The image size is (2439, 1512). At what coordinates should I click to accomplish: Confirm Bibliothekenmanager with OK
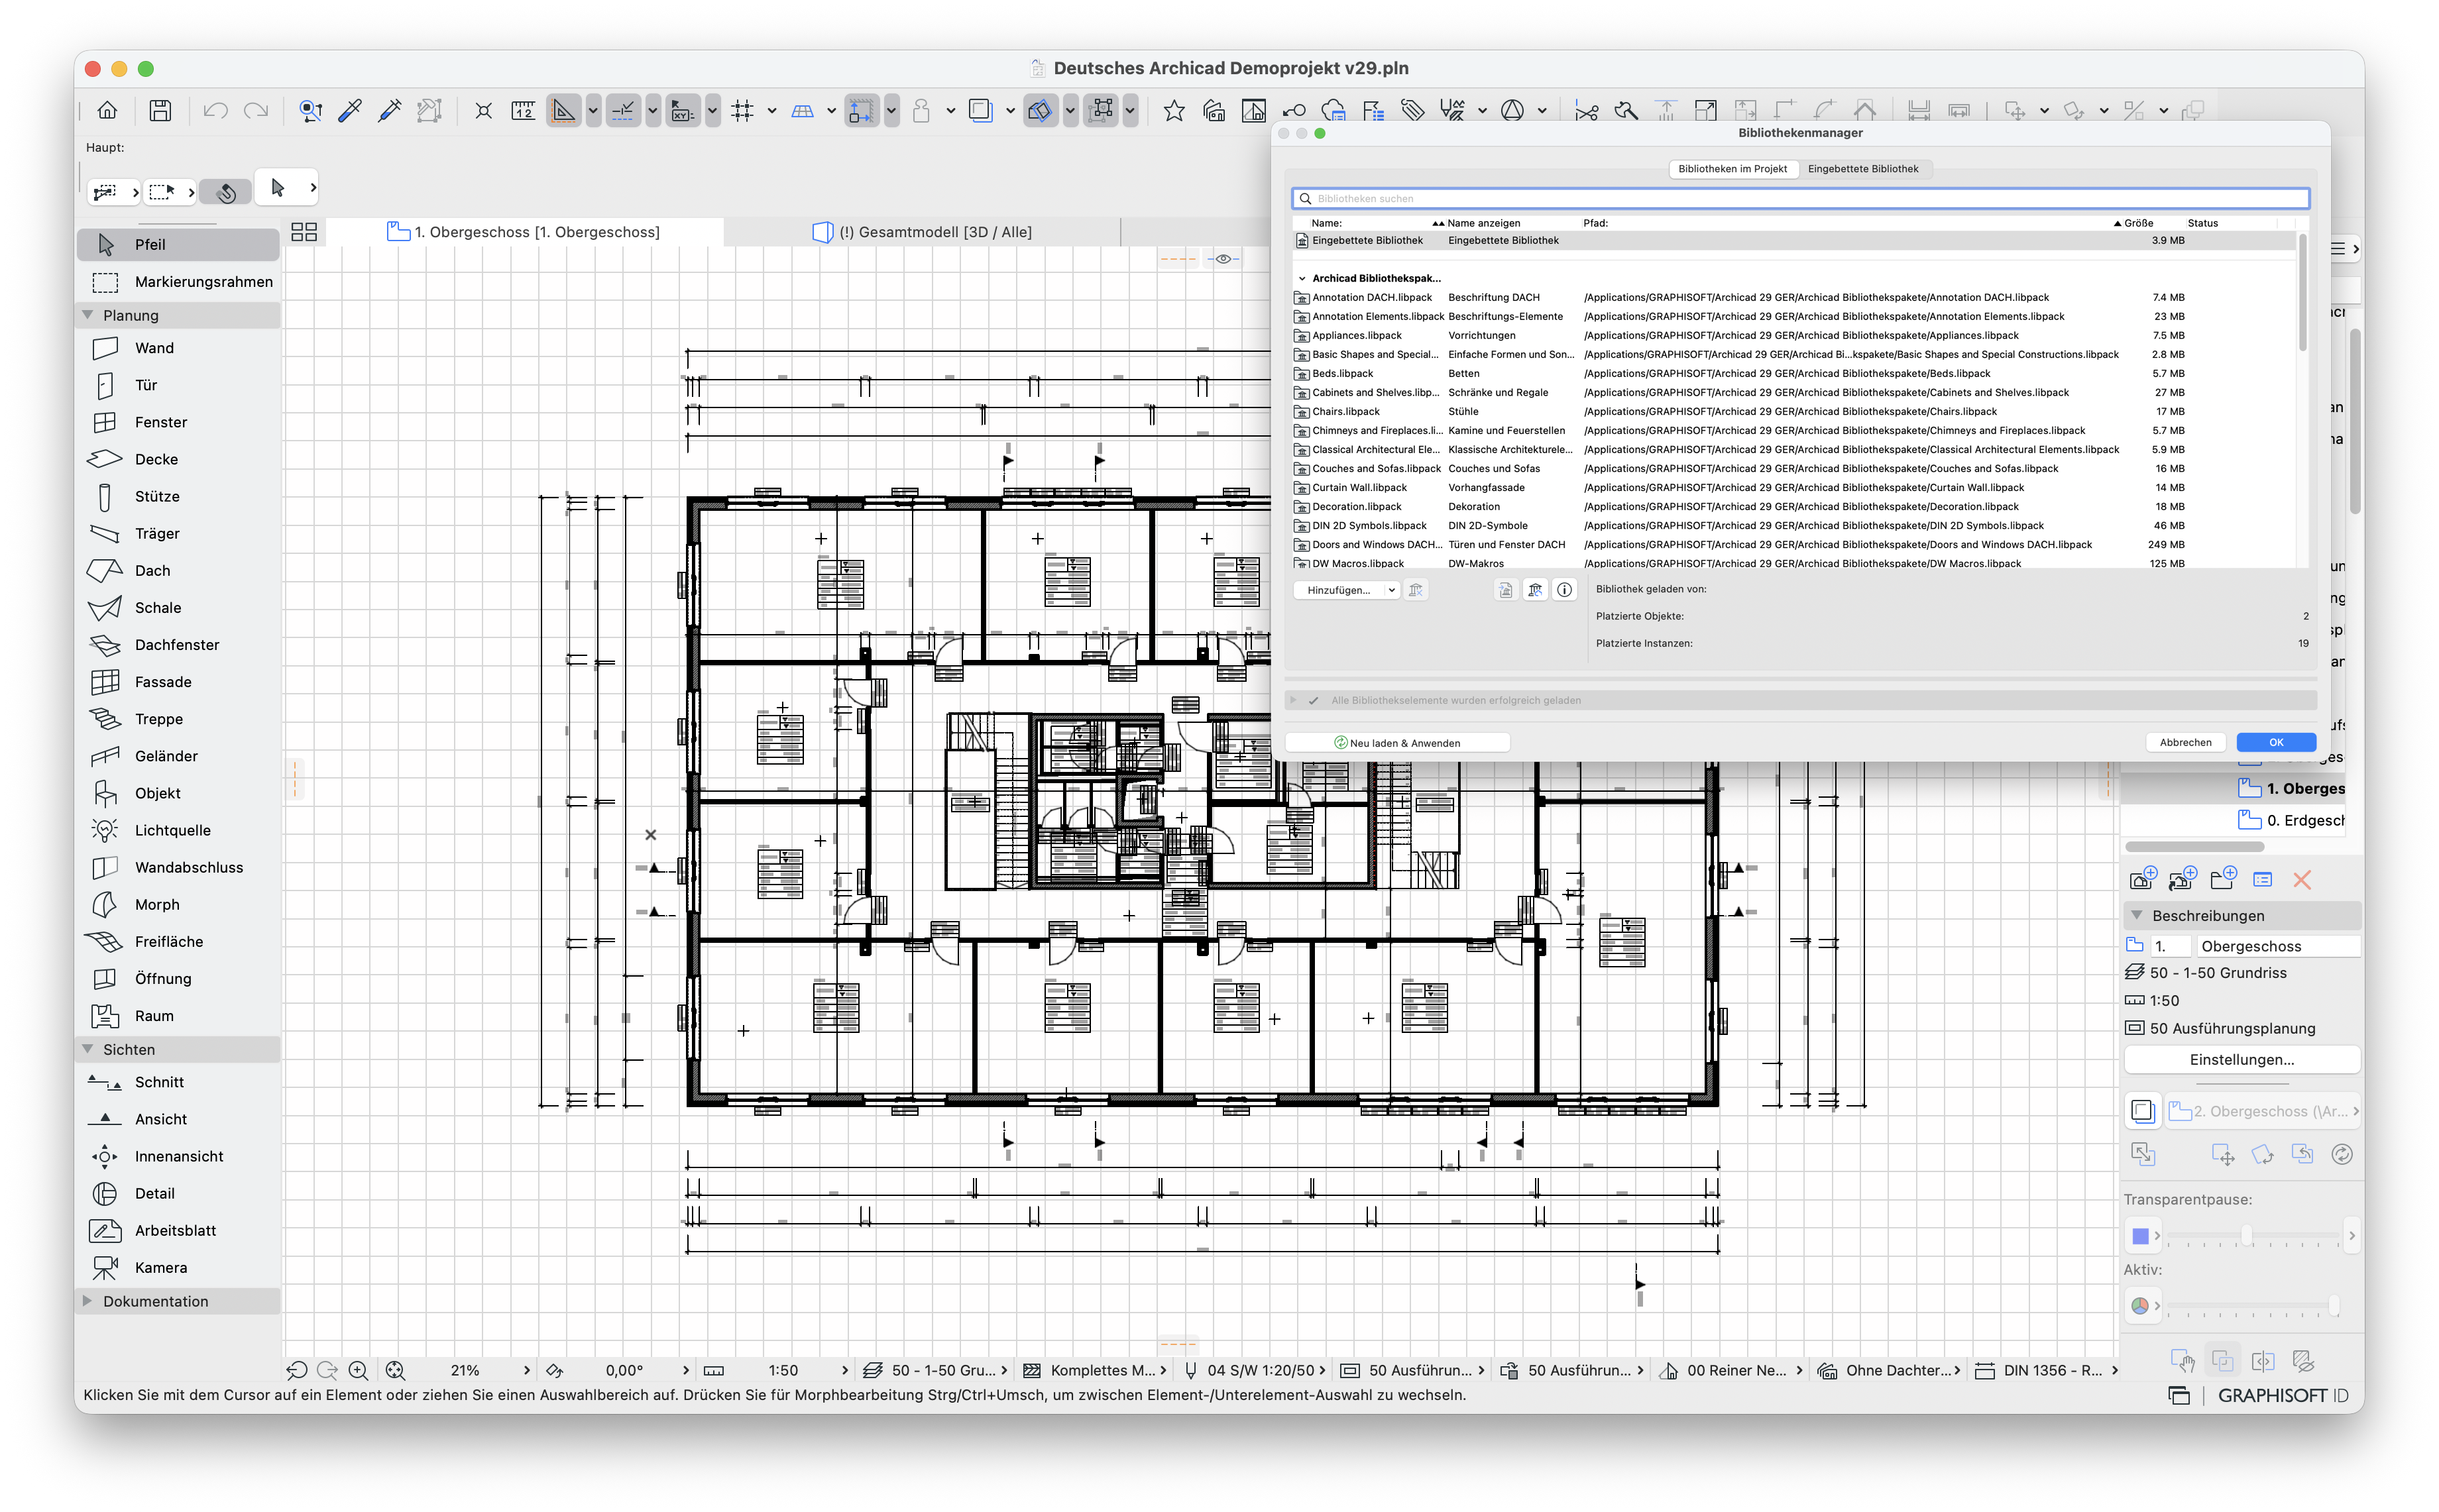[x=2276, y=742]
